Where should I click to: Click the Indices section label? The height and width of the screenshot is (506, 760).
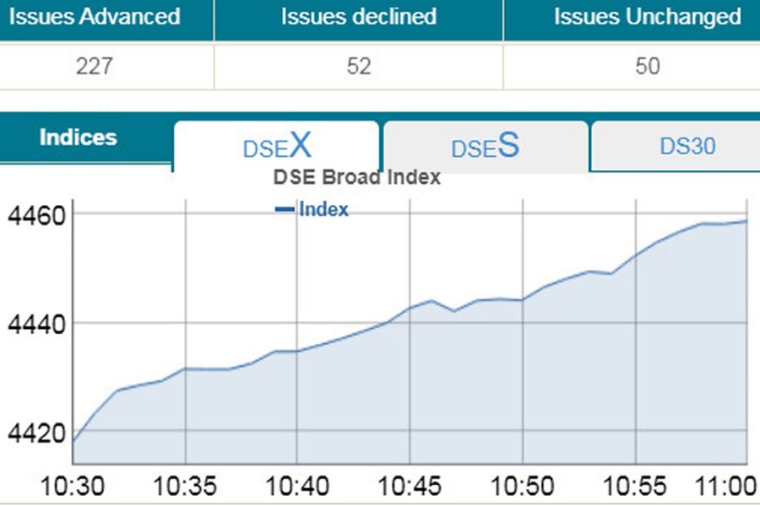point(79,137)
